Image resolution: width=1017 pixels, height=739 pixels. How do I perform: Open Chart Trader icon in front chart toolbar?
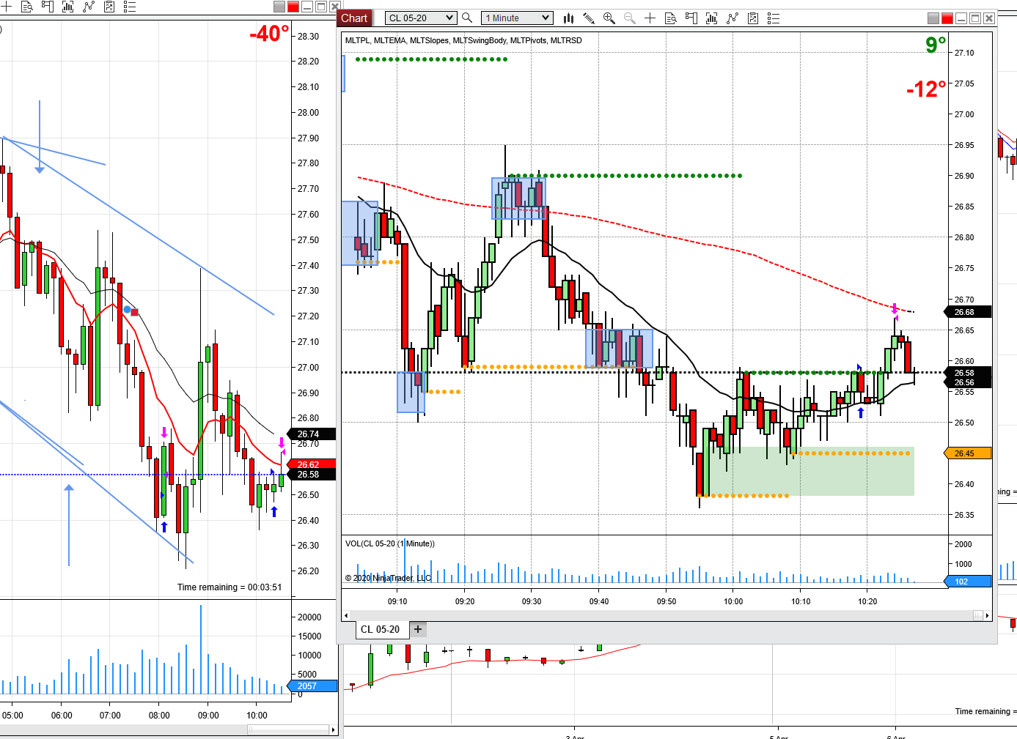point(691,18)
